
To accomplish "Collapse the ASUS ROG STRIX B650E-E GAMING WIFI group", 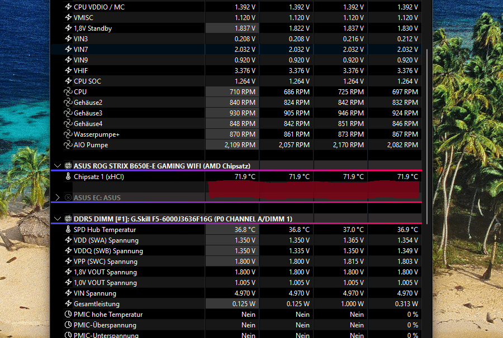I will pos(58,166).
